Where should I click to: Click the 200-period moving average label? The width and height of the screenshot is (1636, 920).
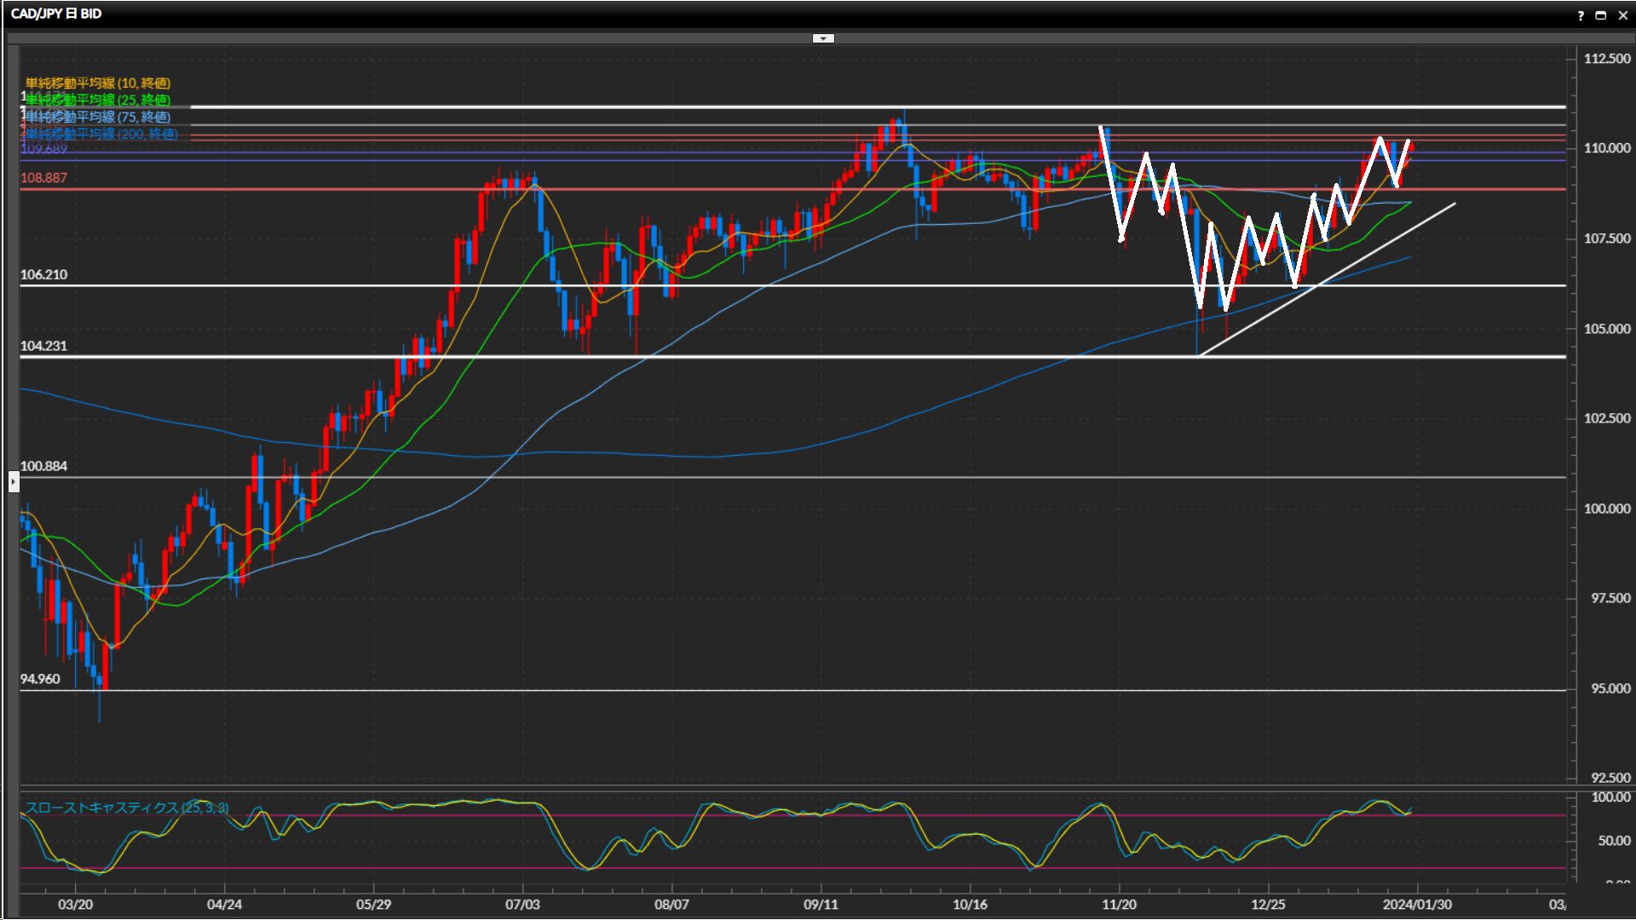pyautogui.click(x=102, y=134)
